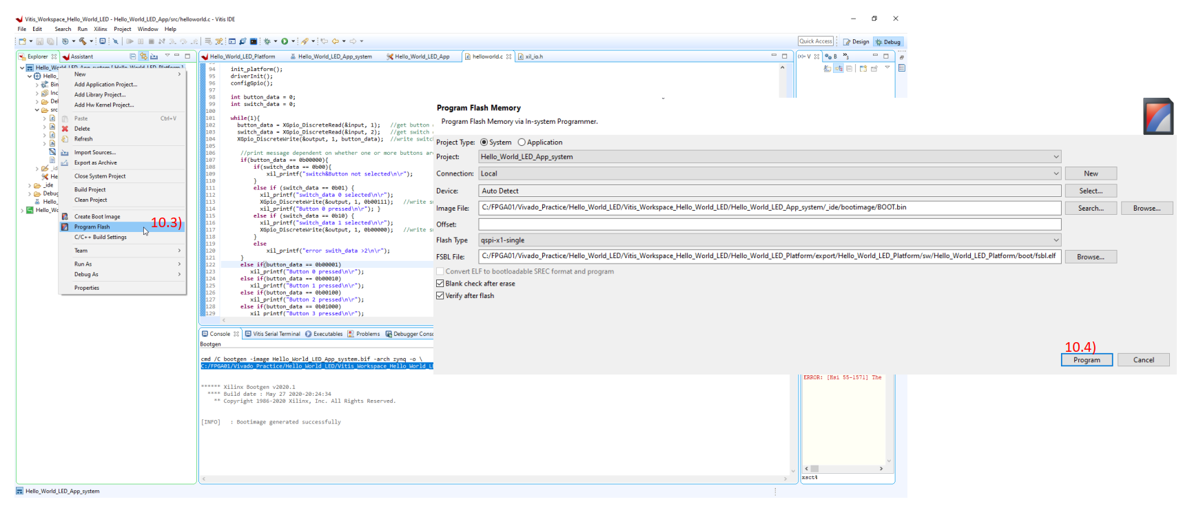Open the Debug toolbar dropdown arrow
This screenshot has width=1183, height=506.
[276, 41]
